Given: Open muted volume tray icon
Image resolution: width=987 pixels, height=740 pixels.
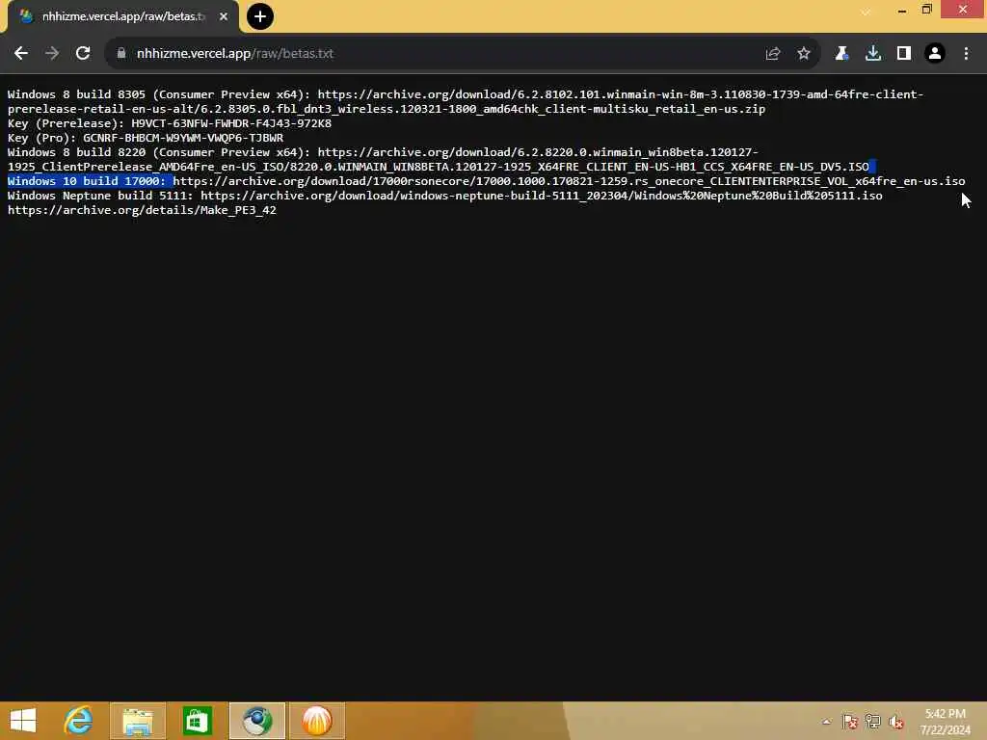Looking at the screenshot, I should click(895, 722).
